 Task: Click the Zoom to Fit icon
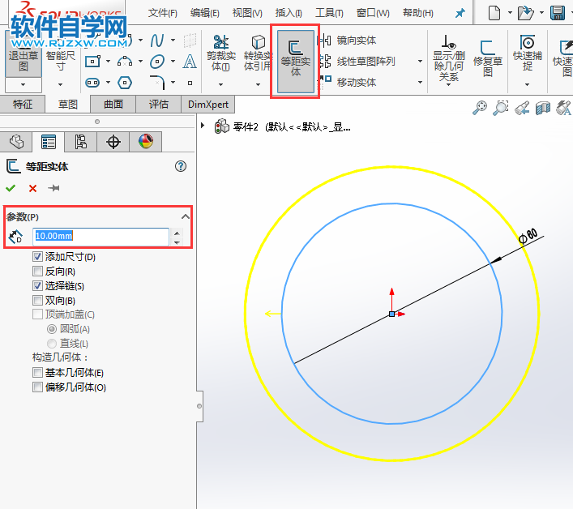480,108
